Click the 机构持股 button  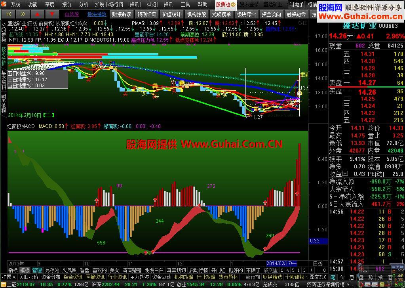pyautogui.click(x=196, y=15)
